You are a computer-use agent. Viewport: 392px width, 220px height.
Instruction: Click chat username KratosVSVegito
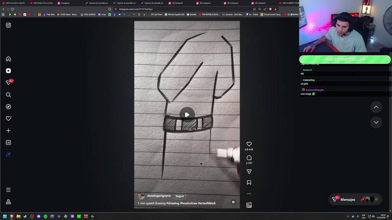click(315, 90)
